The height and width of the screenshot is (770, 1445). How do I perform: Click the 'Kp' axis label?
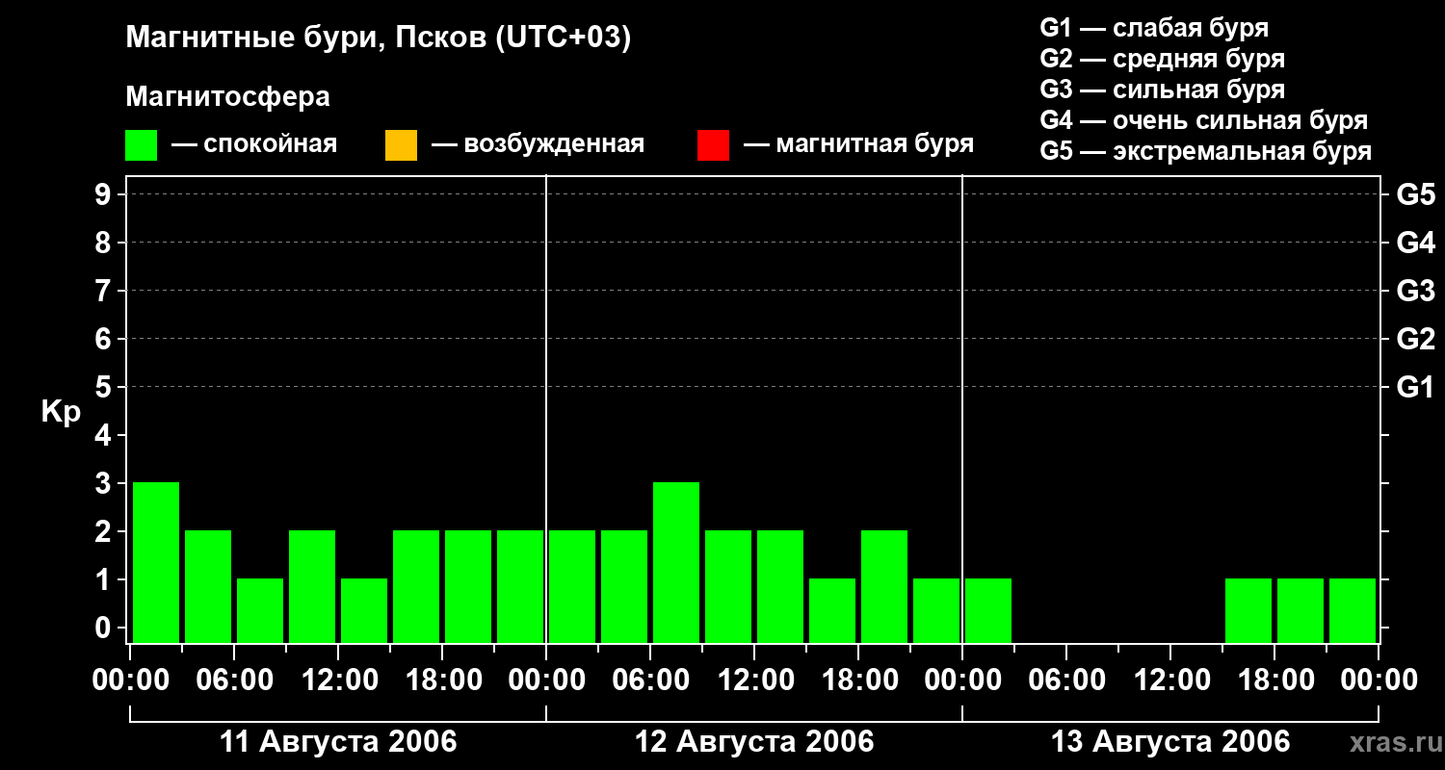pos(61,412)
